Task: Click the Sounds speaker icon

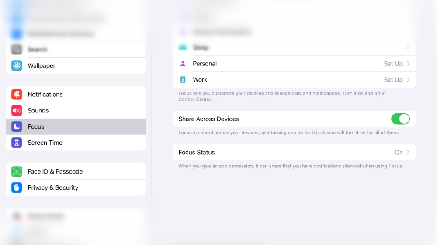Action: click(17, 111)
